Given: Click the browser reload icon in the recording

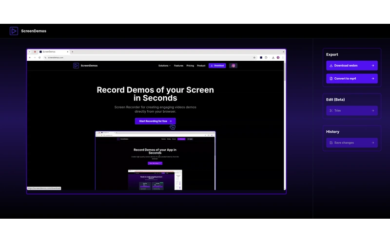Looking at the screenshot, I should pyautogui.click(x=39, y=57).
